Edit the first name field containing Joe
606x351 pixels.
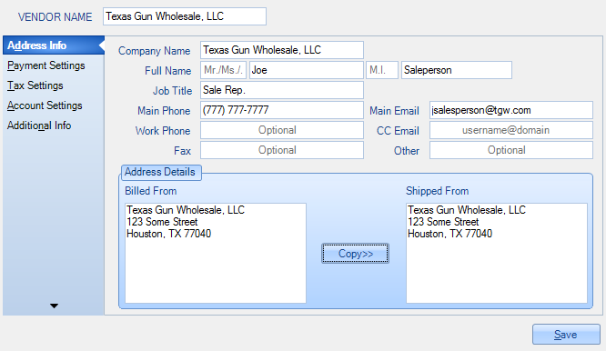pyautogui.click(x=307, y=70)
